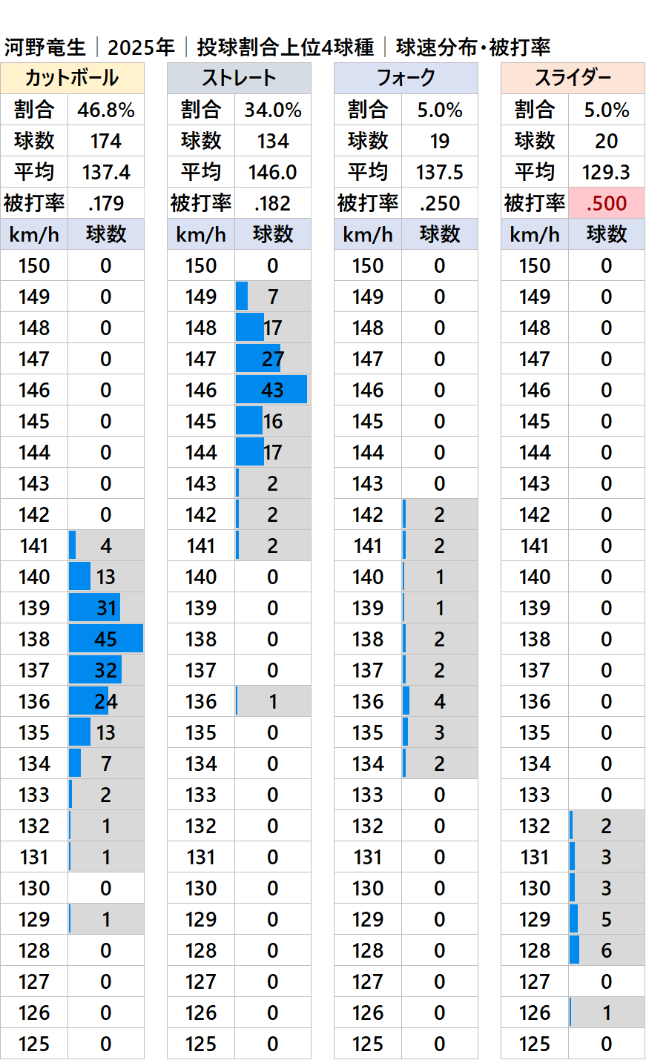Image resolution: width=646 pixels, height=1060 pixels.
Task: Click the スライダー bar showing 6 pitches
Action: click(x=575, y=950)
